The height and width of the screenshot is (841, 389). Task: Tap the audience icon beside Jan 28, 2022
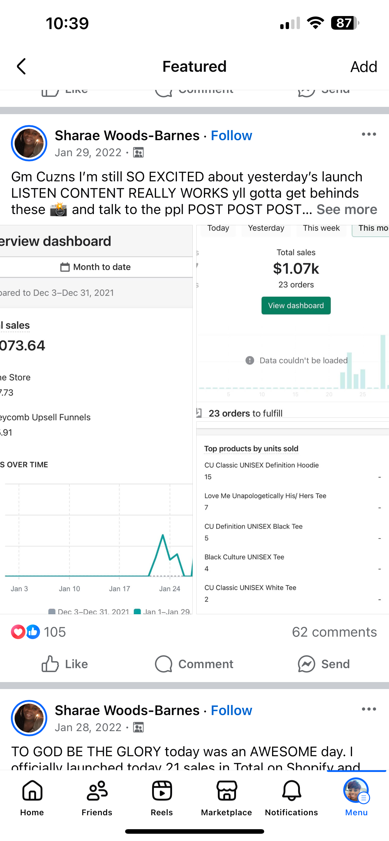[x=138, y=727]
